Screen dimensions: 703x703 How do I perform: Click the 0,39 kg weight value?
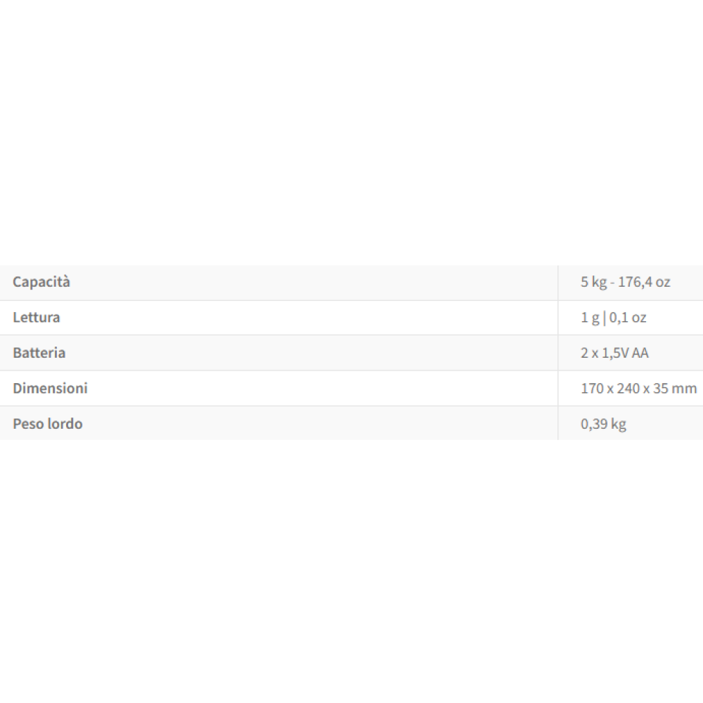[603, 424]
